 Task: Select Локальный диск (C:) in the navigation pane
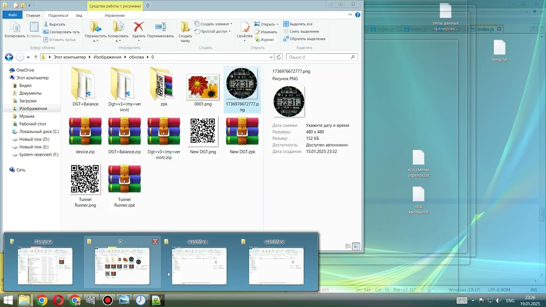tap(39, 132)
